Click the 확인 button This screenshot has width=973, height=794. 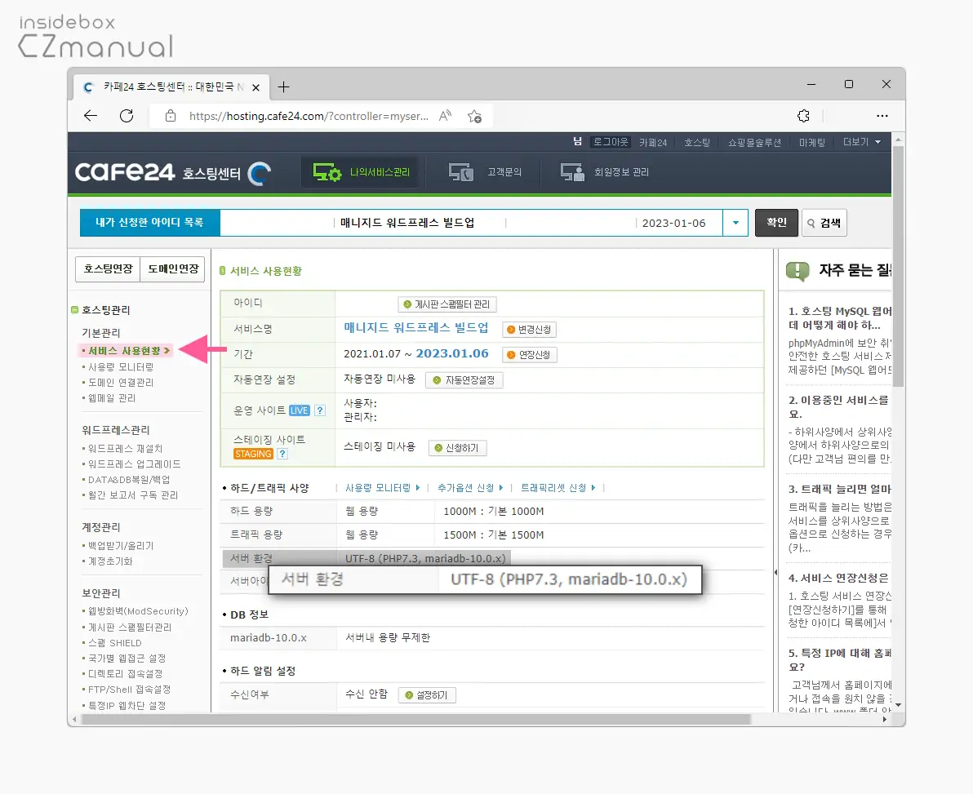776,223
